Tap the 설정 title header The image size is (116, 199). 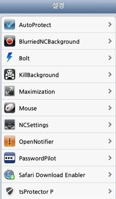click(58, 5)
